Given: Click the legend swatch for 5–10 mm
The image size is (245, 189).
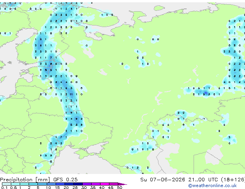Looking at the screenshot, I should (42, 184).
